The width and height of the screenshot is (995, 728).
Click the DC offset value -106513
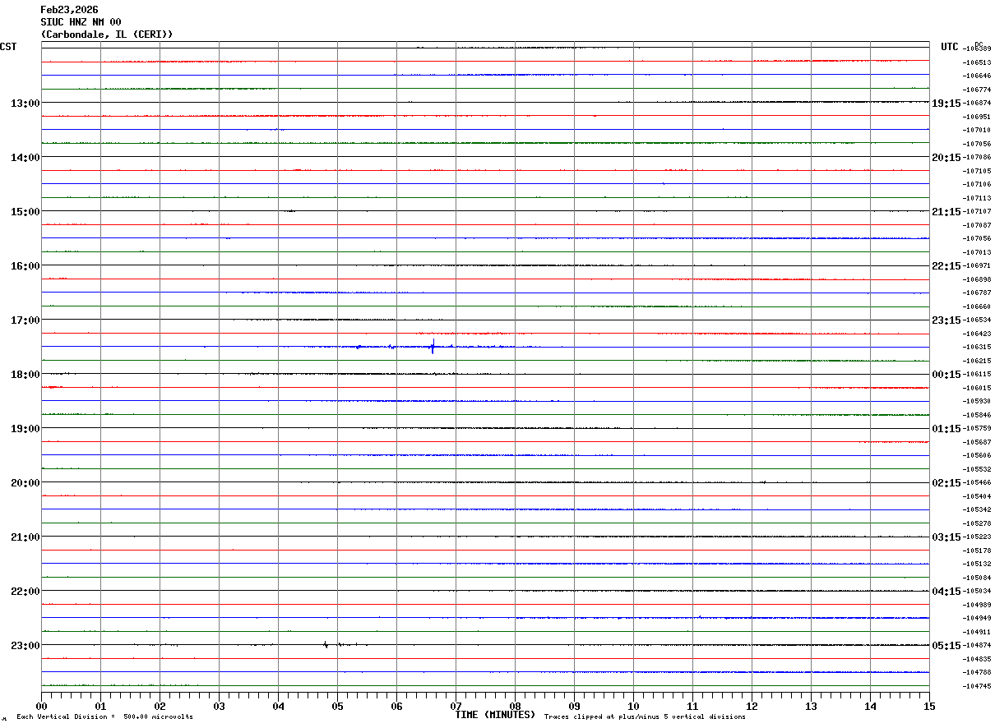tap(976, 62)
